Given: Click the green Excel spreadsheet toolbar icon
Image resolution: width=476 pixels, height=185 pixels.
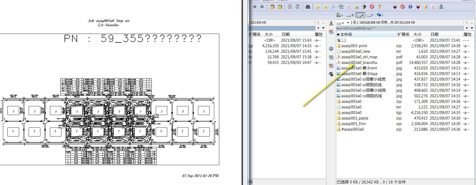Looking at the screenshot, I should click(x=341, y=7).
